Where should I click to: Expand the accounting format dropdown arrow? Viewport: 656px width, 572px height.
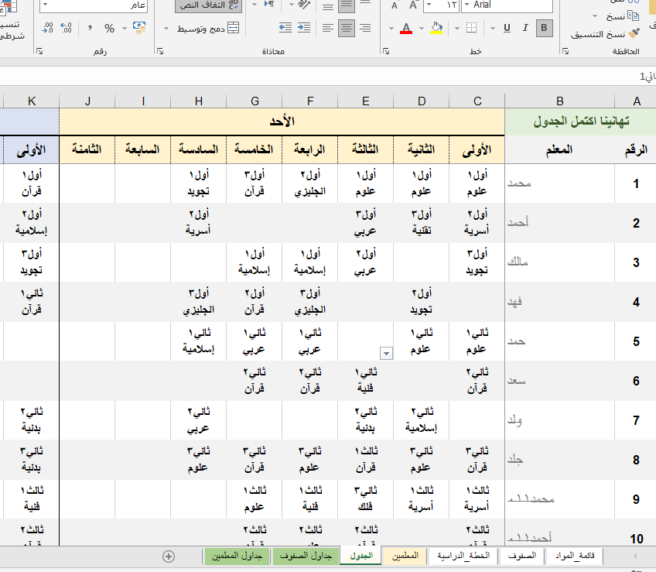(125, 29)
